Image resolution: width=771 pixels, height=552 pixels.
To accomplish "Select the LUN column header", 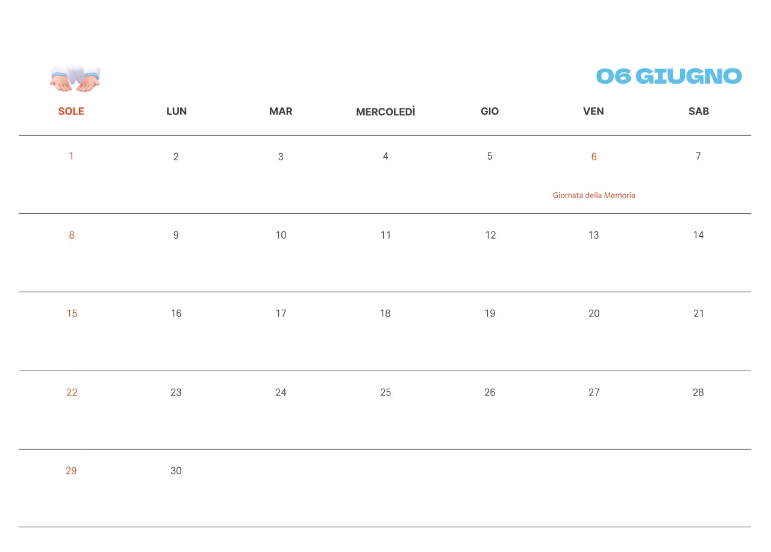I will pos(176,111).
